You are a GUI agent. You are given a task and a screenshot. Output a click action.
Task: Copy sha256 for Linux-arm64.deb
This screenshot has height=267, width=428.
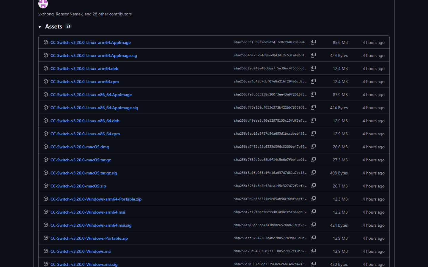click(x=313, y=68)
